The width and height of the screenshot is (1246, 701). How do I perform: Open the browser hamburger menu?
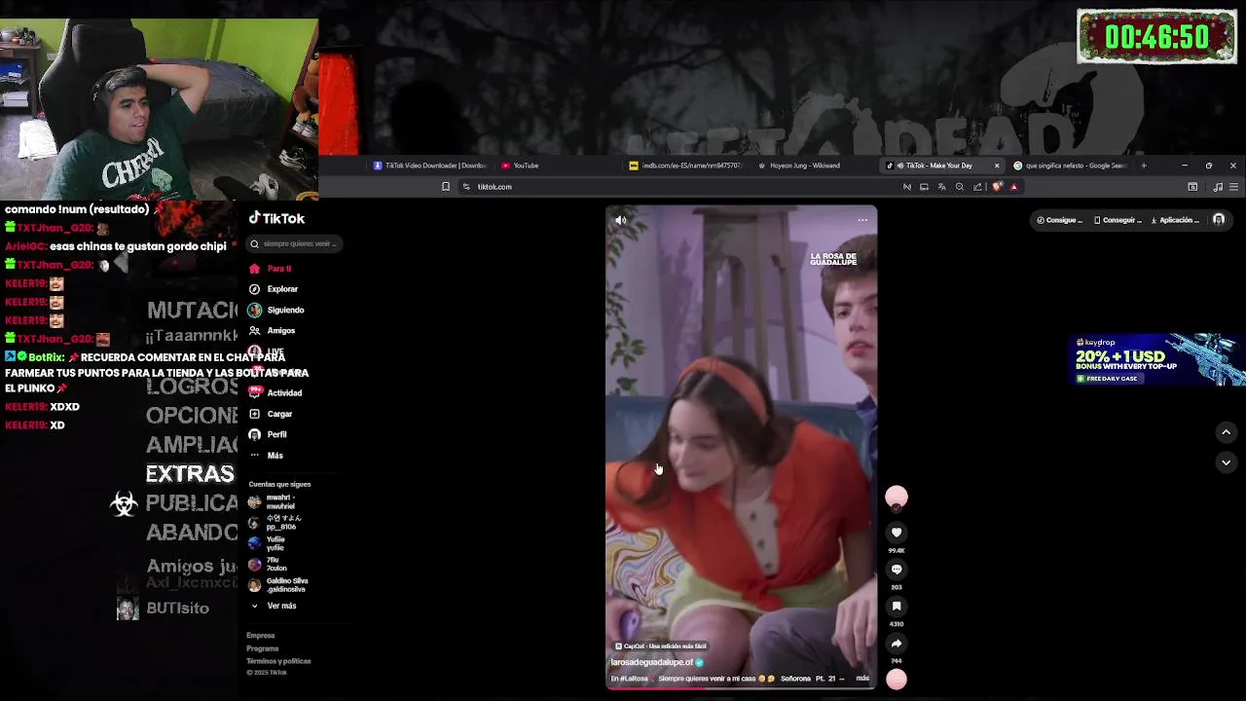pyautogui.click(x=1233, y=187)
